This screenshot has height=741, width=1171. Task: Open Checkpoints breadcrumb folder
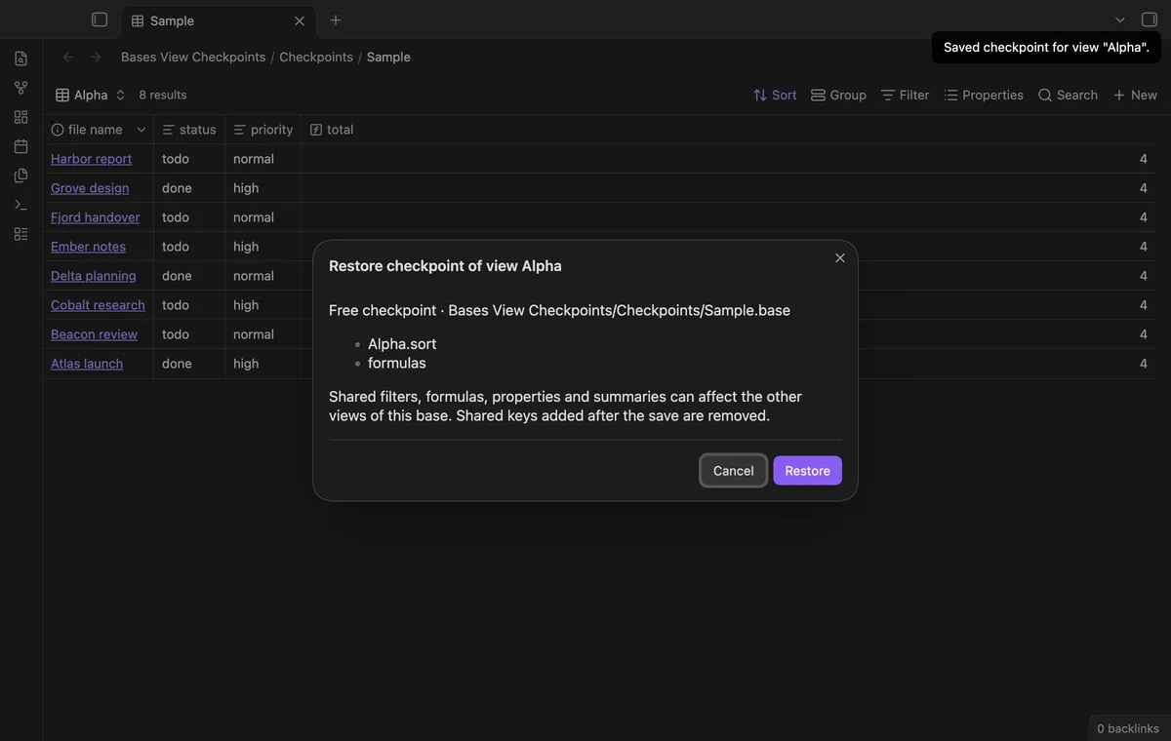[316, 57]
